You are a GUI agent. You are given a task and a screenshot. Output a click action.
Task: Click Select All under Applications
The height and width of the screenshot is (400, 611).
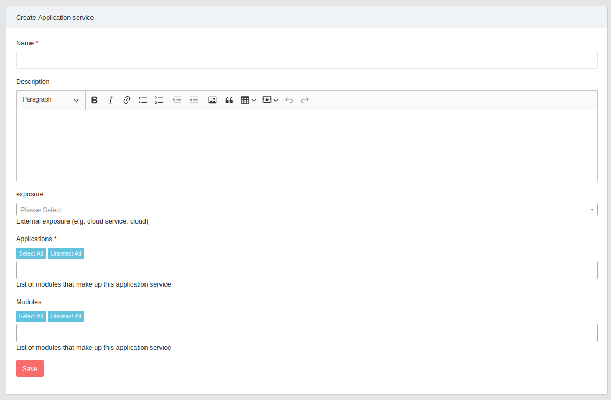(x=31, y=253)
